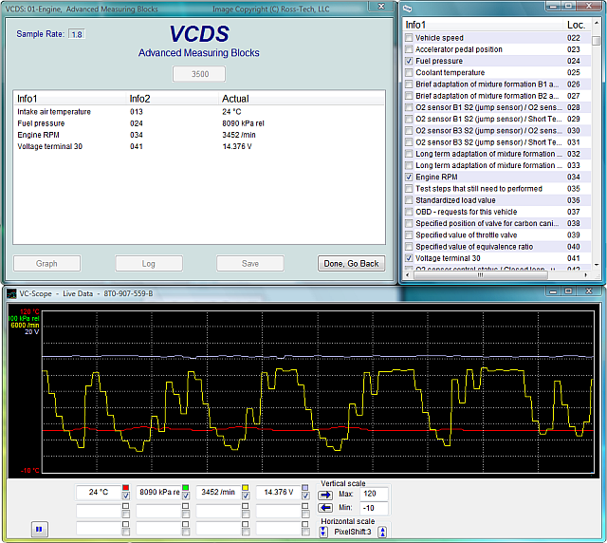Click the Info1 header in measuring table

pyautogui.click(x=69, y=99)
